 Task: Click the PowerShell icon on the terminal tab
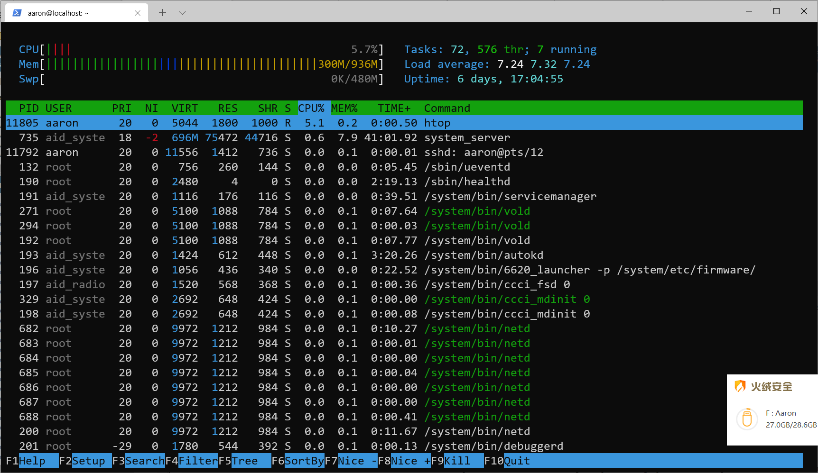(x=16, y=12)
